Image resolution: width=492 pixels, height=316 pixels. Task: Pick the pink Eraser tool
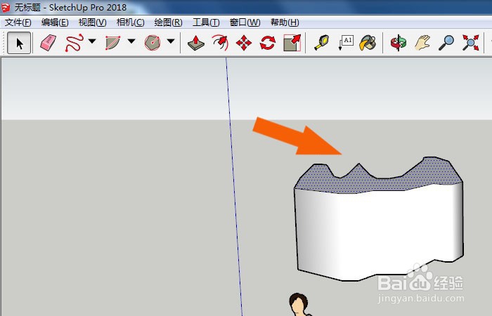click(x=48, y=43)
